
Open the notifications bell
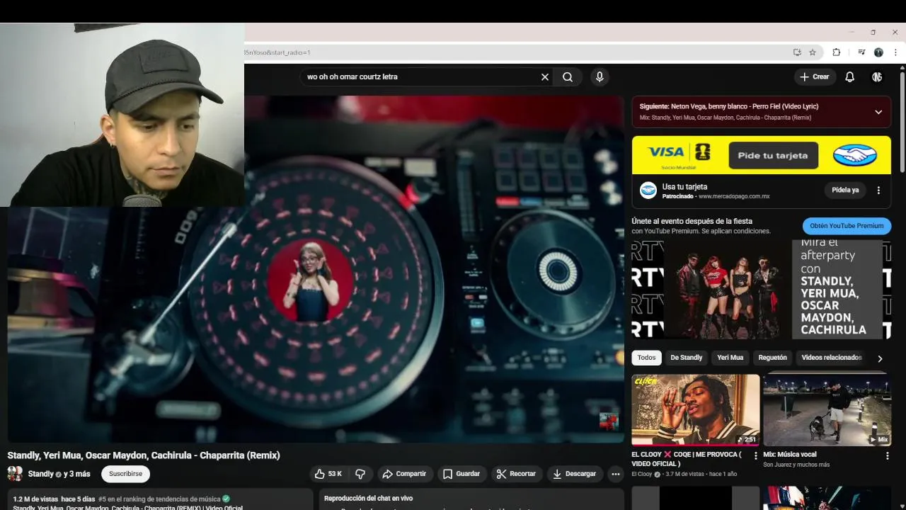(850, 77)
